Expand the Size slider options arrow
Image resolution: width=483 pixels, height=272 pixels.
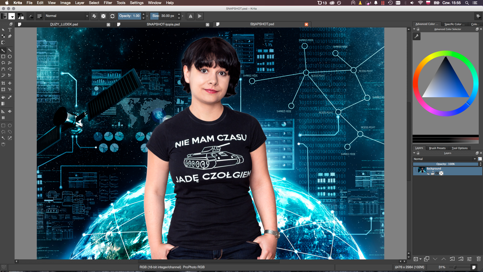(x=182, y=16)
